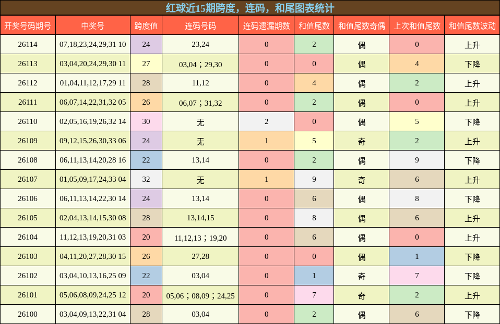Screen dimensions: 500x324
Task: Select issue number 26103
Action: coord(28,256)
